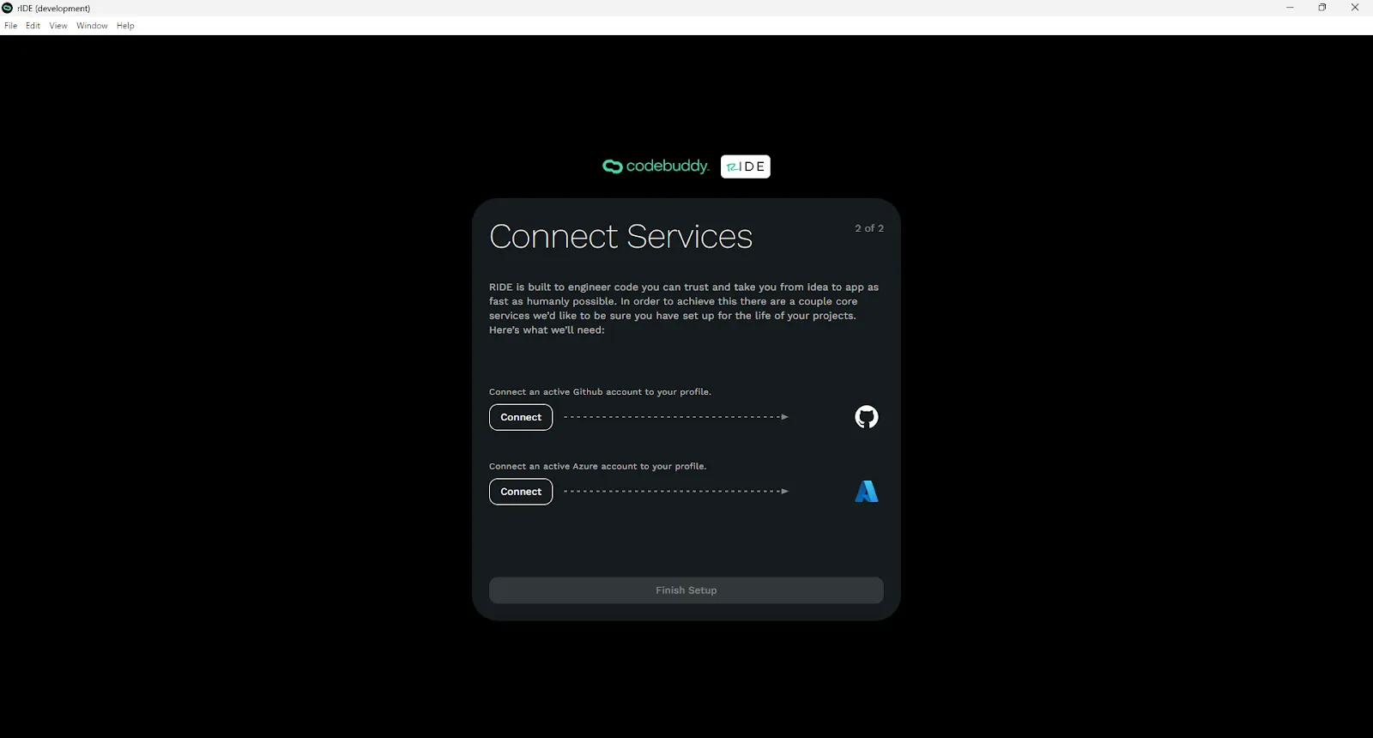Click the codebuddy logo
Viewport: 1373px width, 738px height.
click(656, 166)
